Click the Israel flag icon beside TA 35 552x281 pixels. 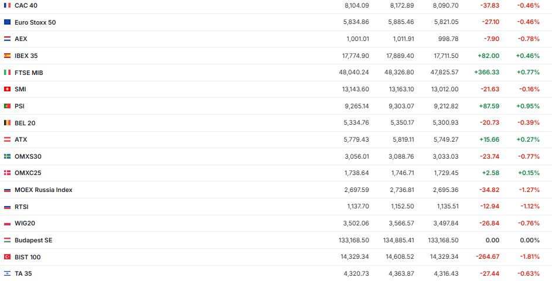pos(7,273)
